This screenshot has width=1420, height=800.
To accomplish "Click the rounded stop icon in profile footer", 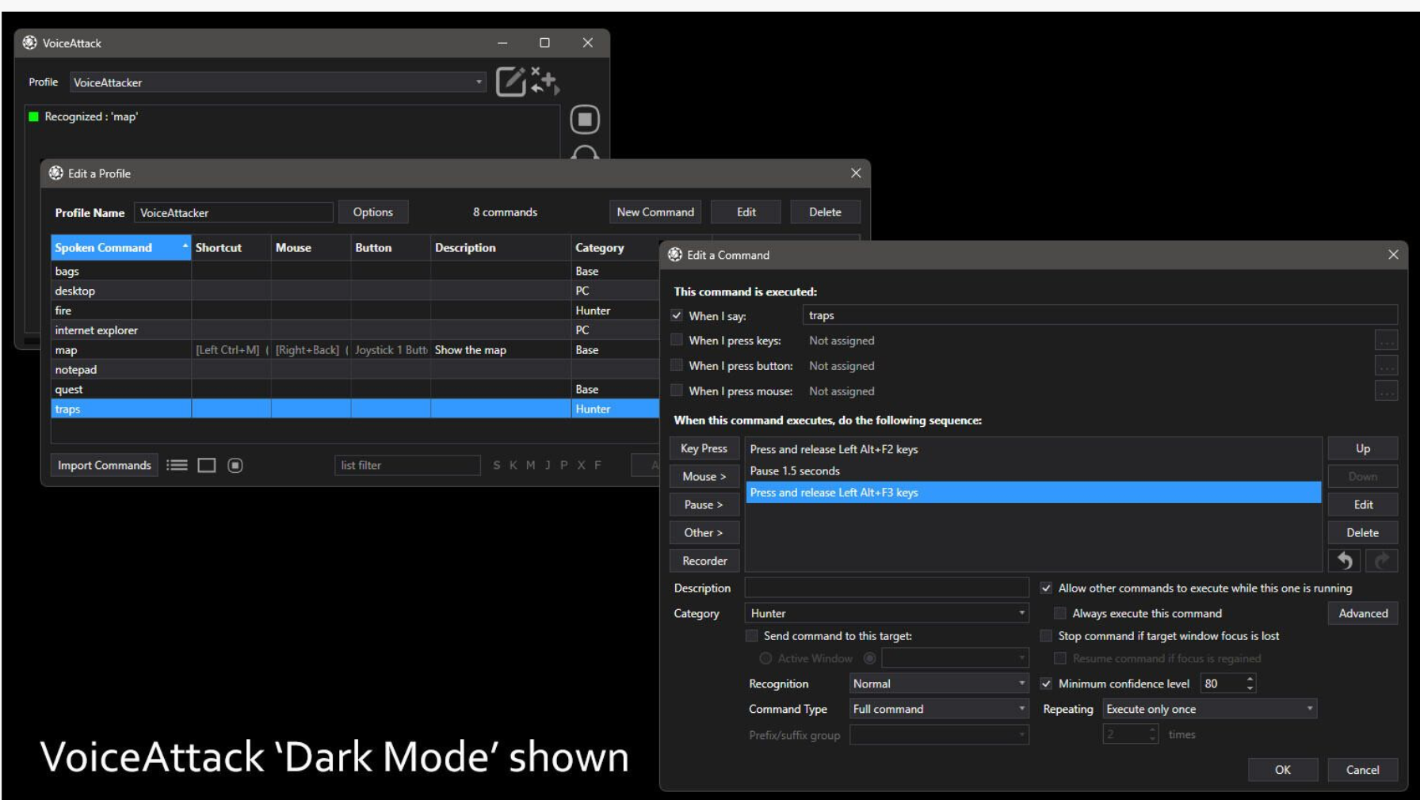I will coord(235,465).
